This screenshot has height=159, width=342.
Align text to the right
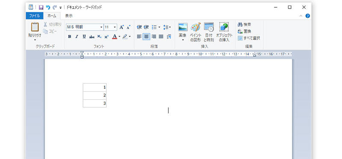pyautogui.click(x=154, y=37)
